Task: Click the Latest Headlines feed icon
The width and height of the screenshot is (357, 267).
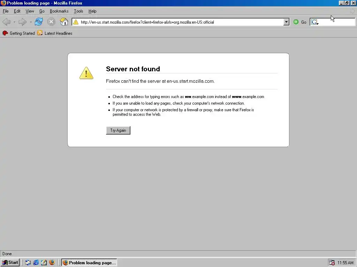Action: [x=40, y=33]
